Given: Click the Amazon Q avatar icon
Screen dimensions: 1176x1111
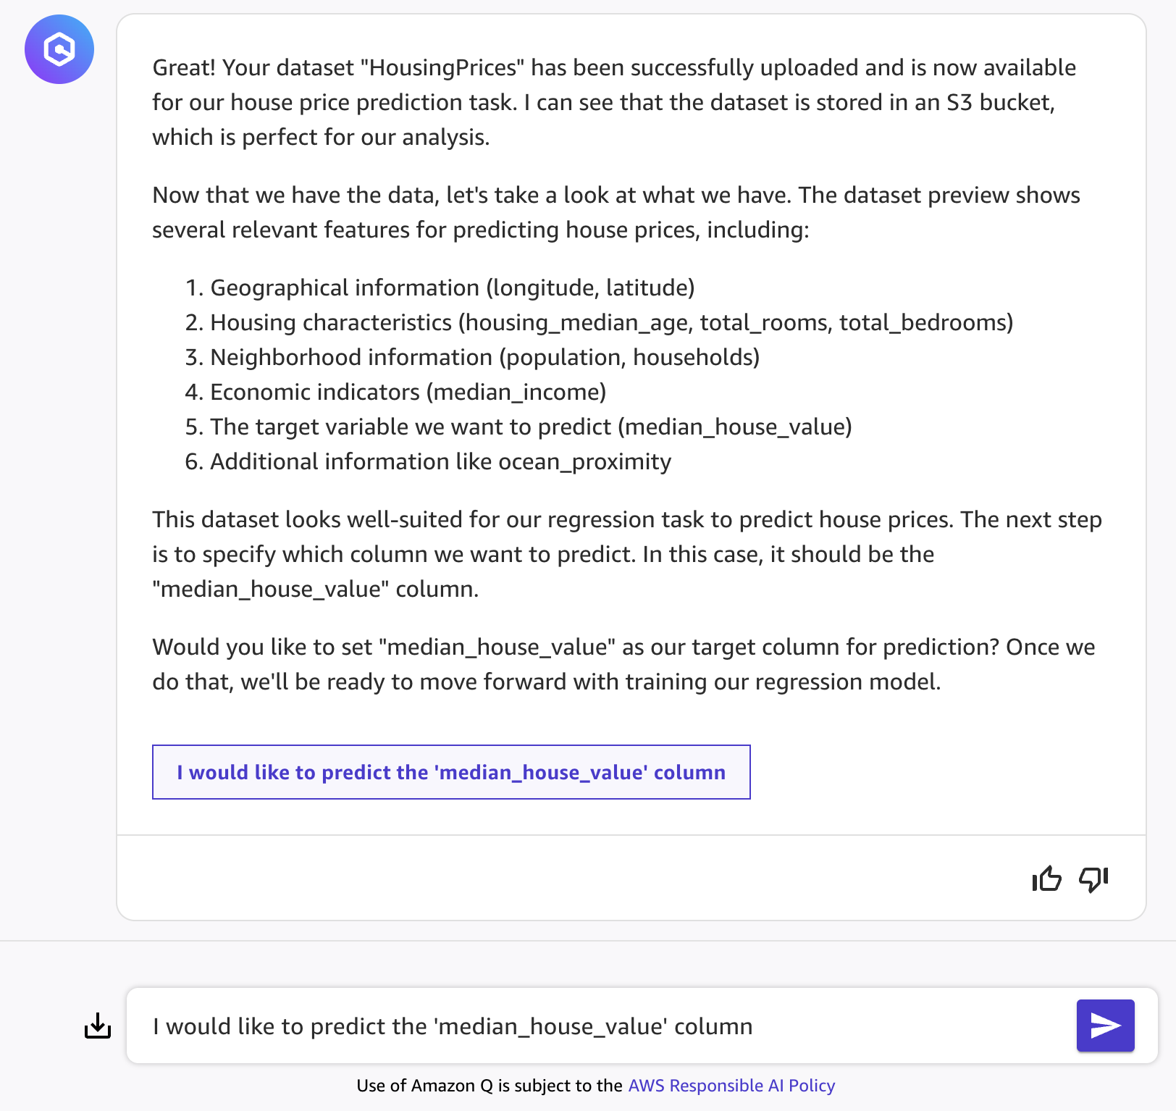Looking at the screenshot, I should 59,49.
